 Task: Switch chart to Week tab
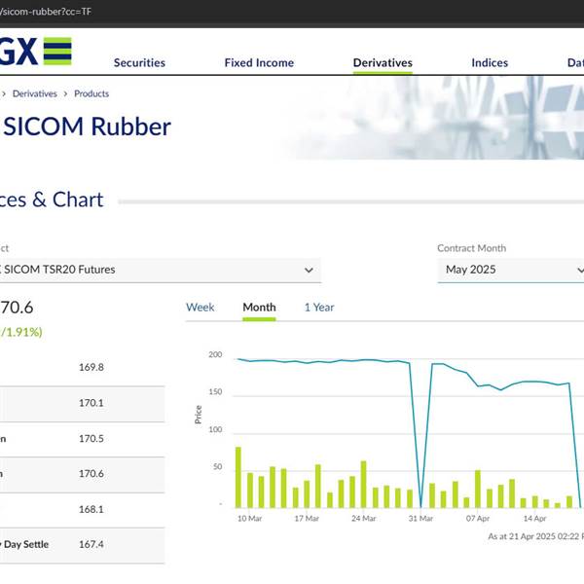[200, 308]
